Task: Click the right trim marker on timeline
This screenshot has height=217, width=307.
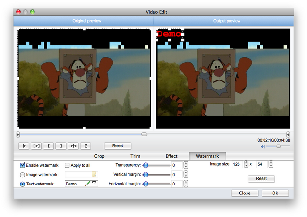Action: tap(288, 135)
